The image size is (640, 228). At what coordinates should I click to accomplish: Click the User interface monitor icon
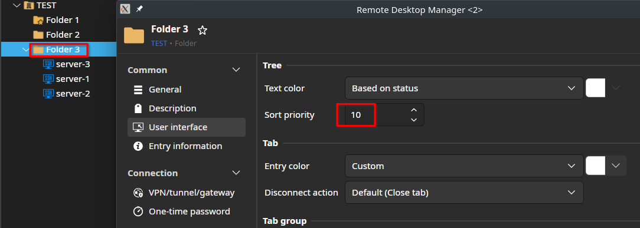(x=138, y=127)
